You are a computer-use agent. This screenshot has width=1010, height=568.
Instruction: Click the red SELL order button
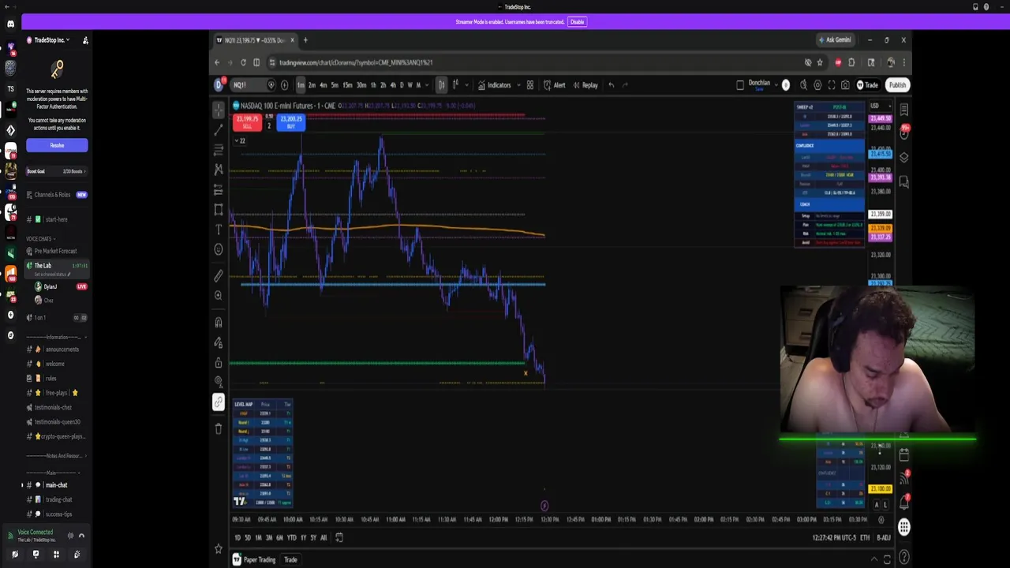[247, 122]
